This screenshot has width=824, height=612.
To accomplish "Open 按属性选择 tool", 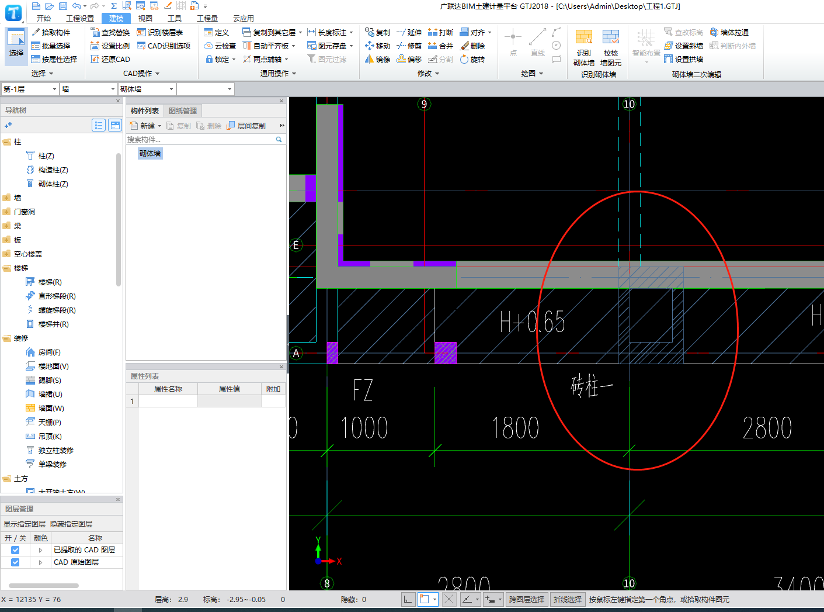I will tap(54, 59).
